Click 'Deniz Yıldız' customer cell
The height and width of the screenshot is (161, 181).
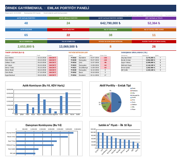click(x=21, y=67)
